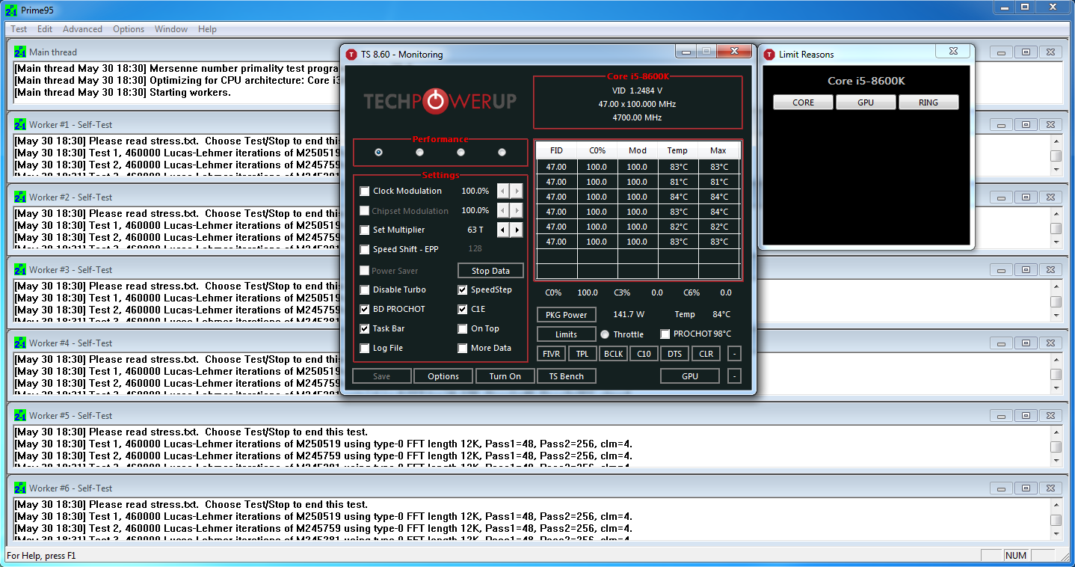Click Worker #6 log scroll down arrow
The width and height of the screenshot is (1075, 567).
(x=1056, y=533)
